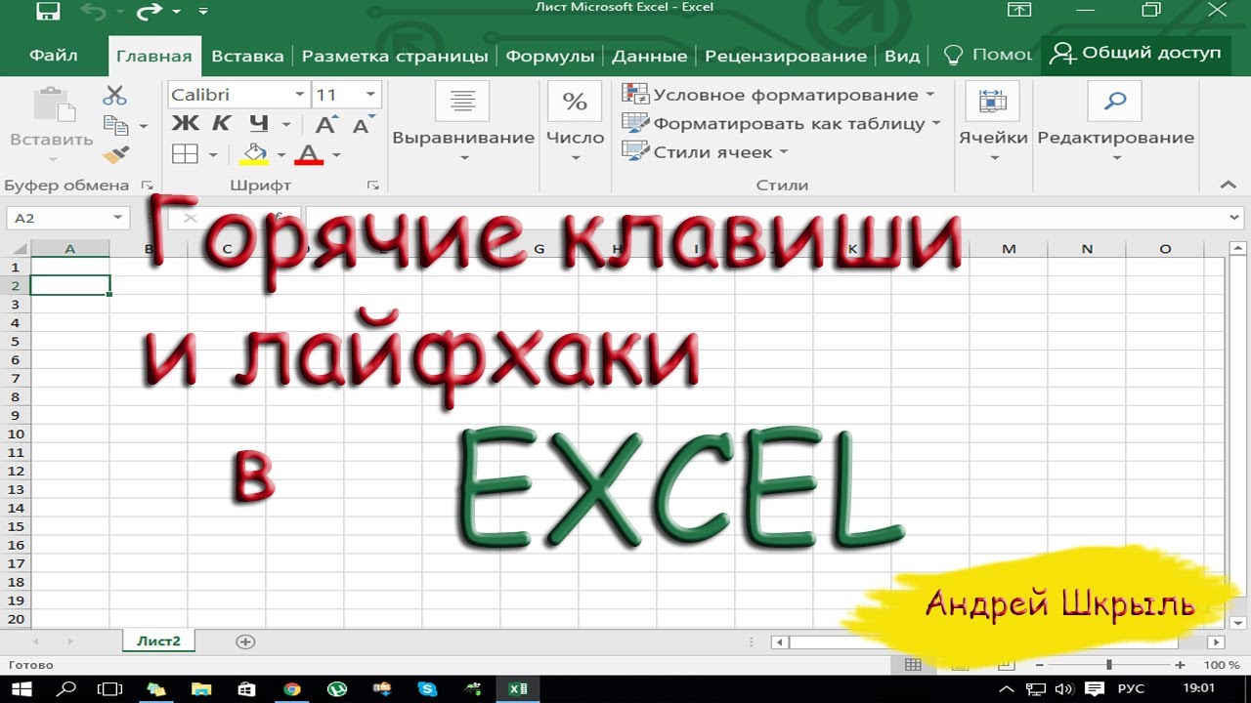This screenshot has width=1251, height=703.
Task: Click the Cut scissors icon
Action: coord(115,96)
